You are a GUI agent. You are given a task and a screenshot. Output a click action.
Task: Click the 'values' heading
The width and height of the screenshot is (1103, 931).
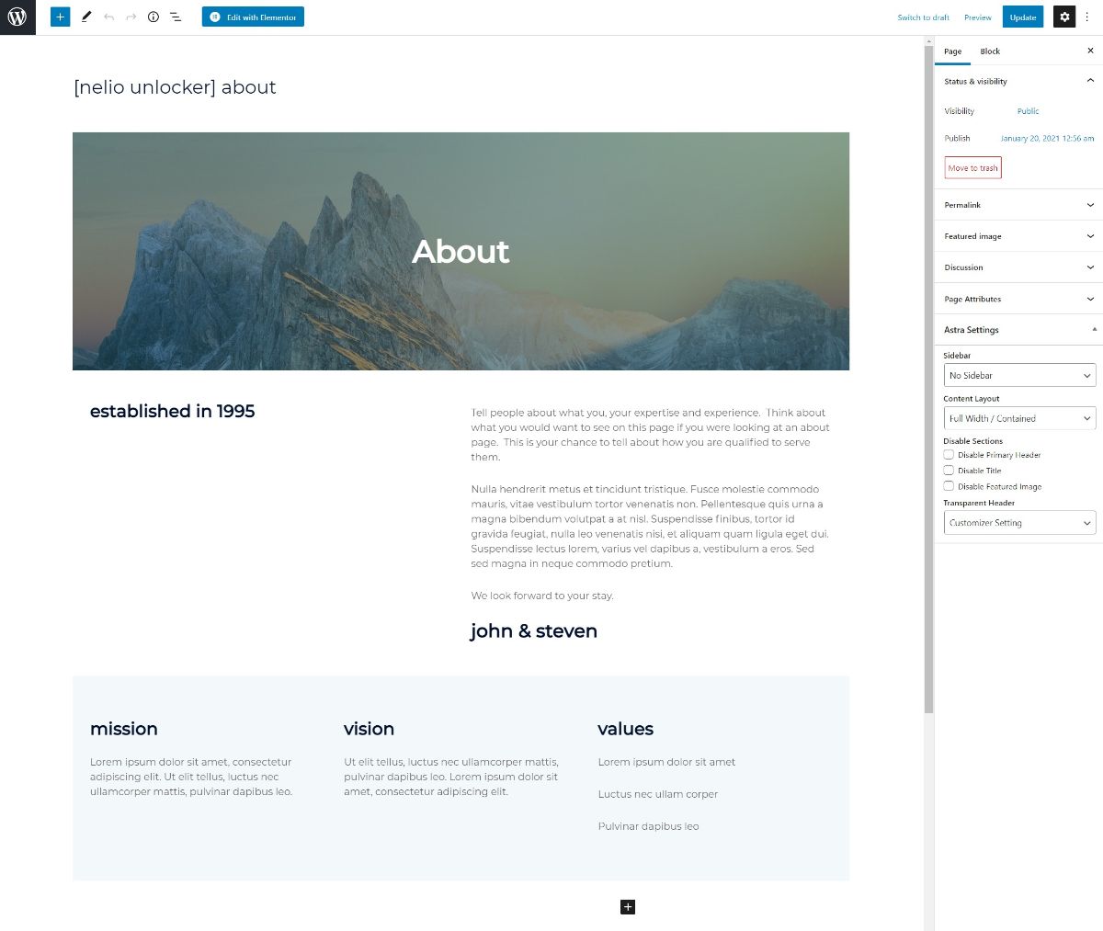tap(625, 729)
